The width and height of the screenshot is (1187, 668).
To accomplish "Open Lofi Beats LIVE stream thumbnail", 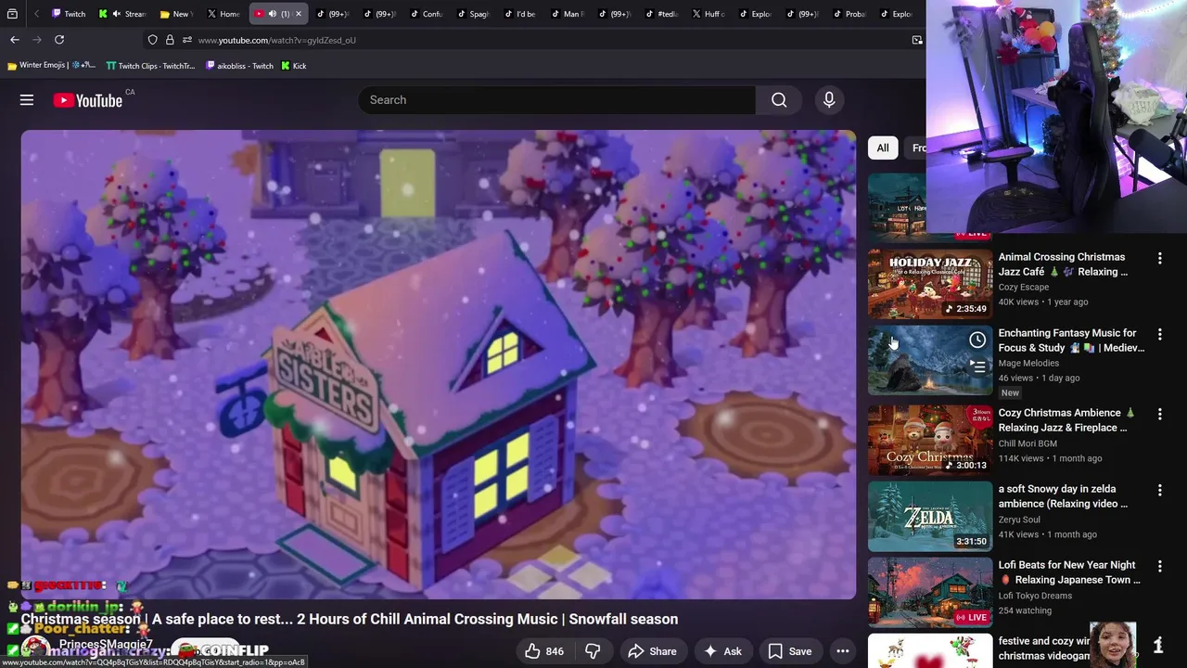I will tap(929, 591).
